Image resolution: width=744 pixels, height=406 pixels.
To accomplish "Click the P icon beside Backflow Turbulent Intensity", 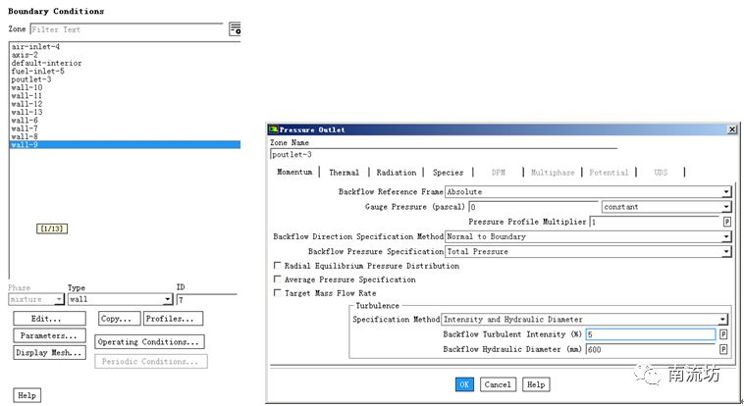I will click(x=723, y=334).
